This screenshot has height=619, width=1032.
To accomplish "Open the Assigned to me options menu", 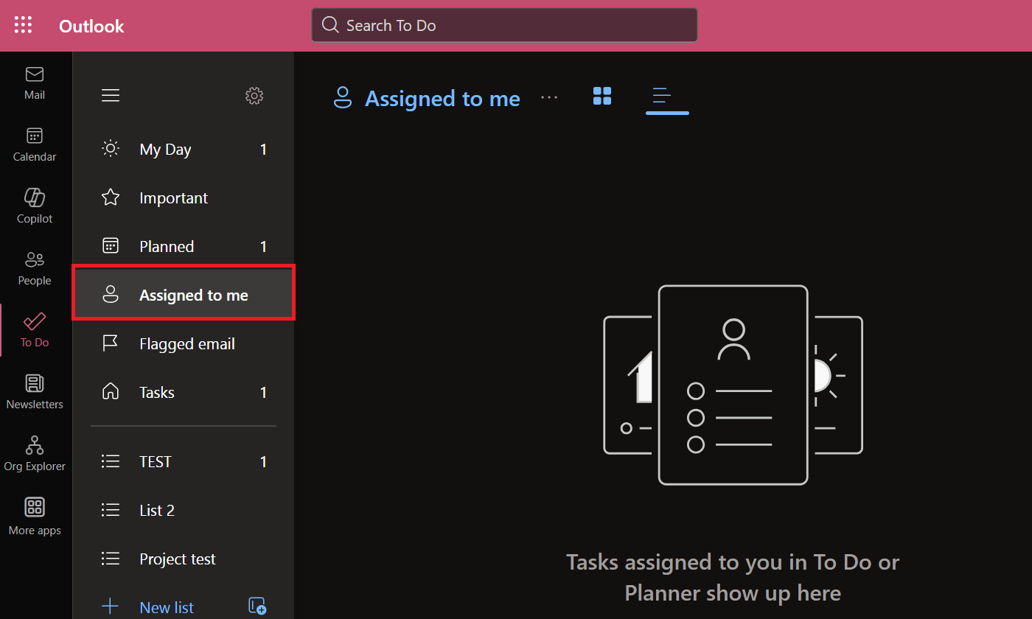I will (549, 97).
